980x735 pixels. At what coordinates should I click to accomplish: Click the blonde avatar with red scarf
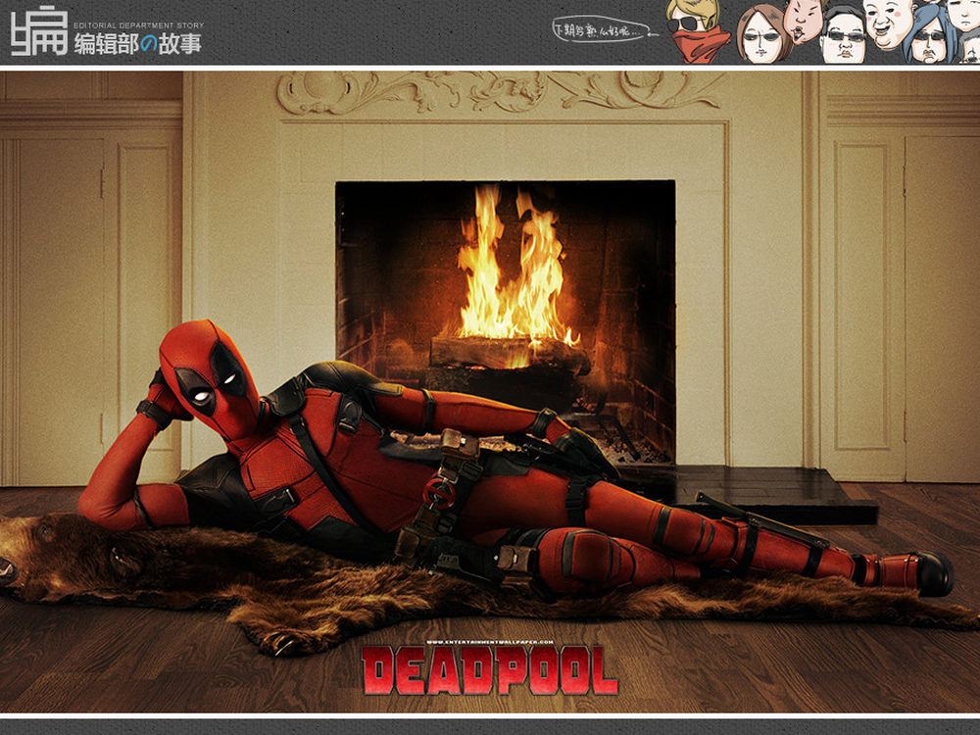click(x=696, y=30)
